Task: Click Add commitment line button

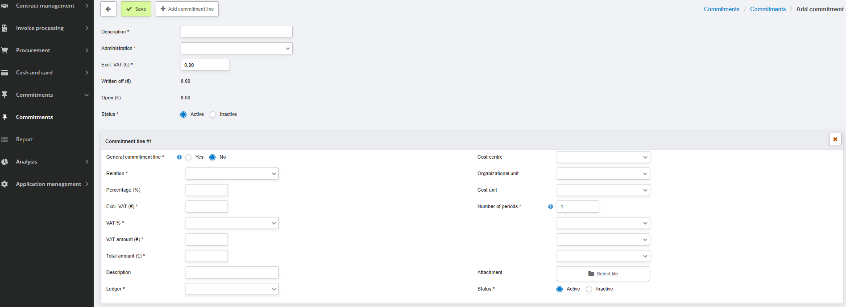Action: 187,9
